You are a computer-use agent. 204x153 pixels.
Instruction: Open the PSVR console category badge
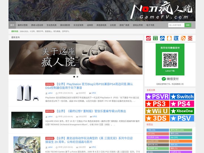click(x=157, y=97)
